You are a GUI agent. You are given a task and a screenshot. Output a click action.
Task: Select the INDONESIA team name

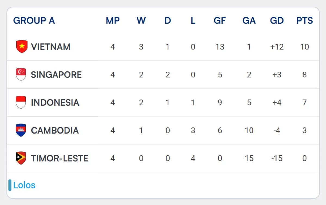click(55, 103)
